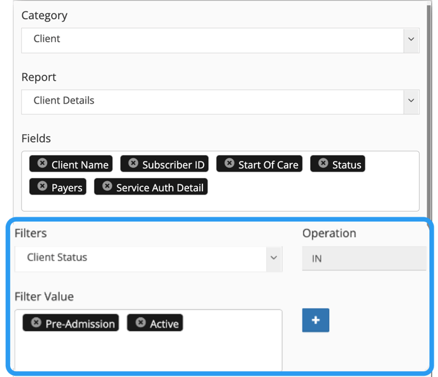This screenshot has height=377, width=438.
Task: Expand the Client Status filter dropdown
Action: click(274, 258)
